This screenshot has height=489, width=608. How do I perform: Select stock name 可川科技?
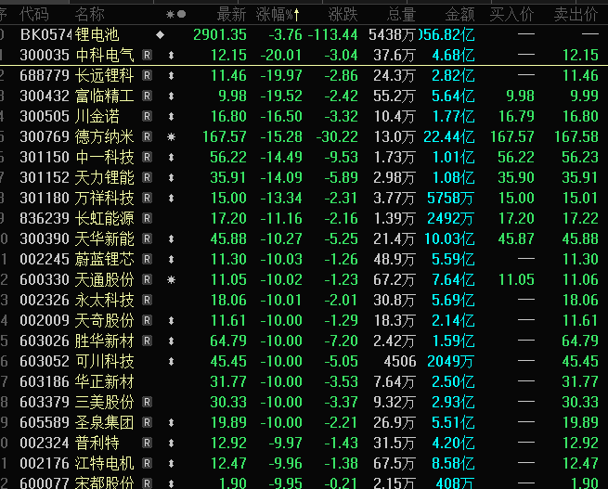(x=105, y=361)
